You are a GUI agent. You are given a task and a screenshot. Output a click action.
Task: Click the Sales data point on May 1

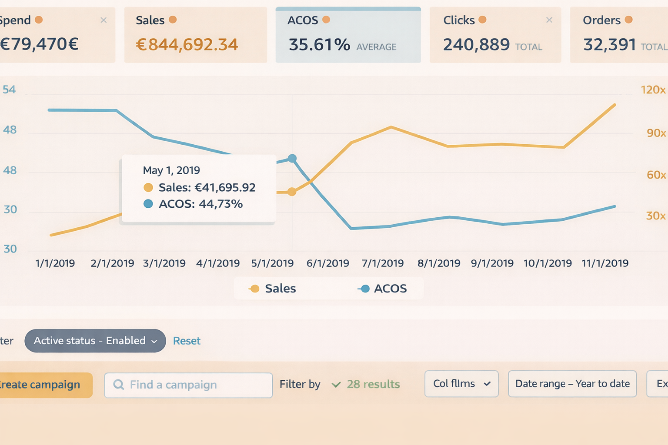coord(292,192)
